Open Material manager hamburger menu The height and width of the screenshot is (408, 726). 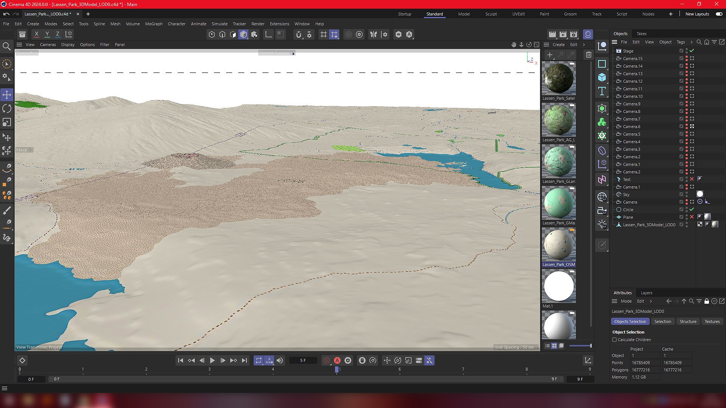546,45
